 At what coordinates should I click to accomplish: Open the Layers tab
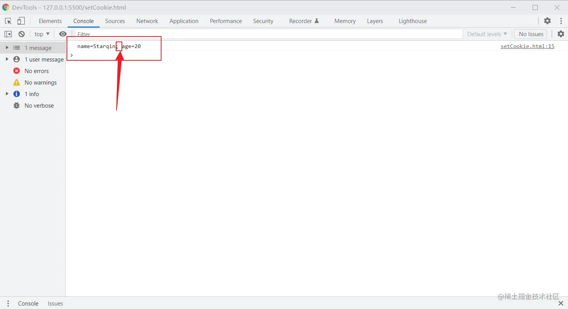coord(375,21)
